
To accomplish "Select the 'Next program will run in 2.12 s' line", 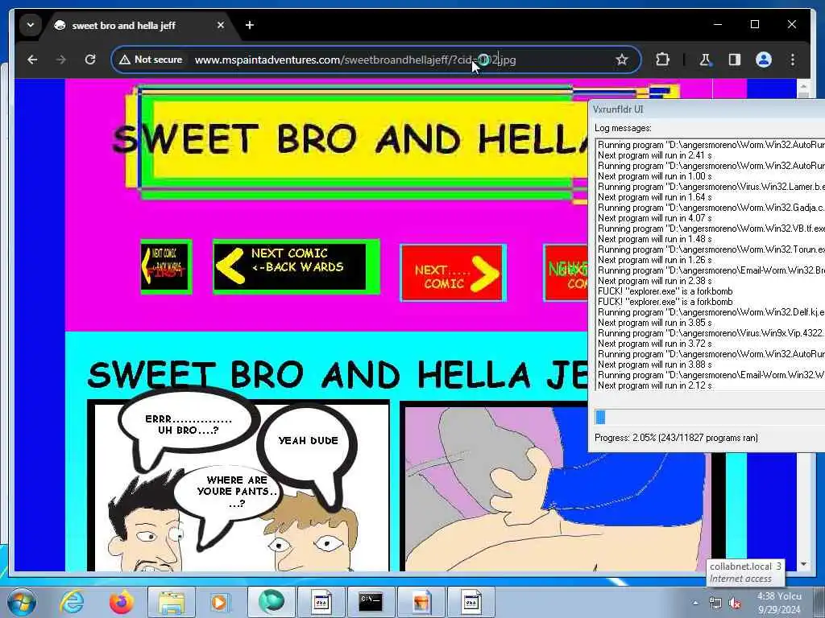I will pos(654,385).
